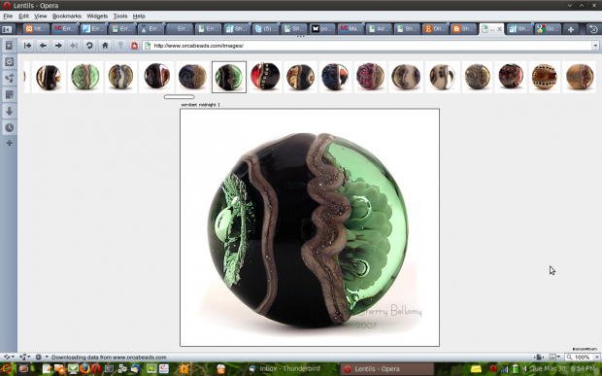
Task: Select the green wavy bead thumbnail
Action: [85, 77]
